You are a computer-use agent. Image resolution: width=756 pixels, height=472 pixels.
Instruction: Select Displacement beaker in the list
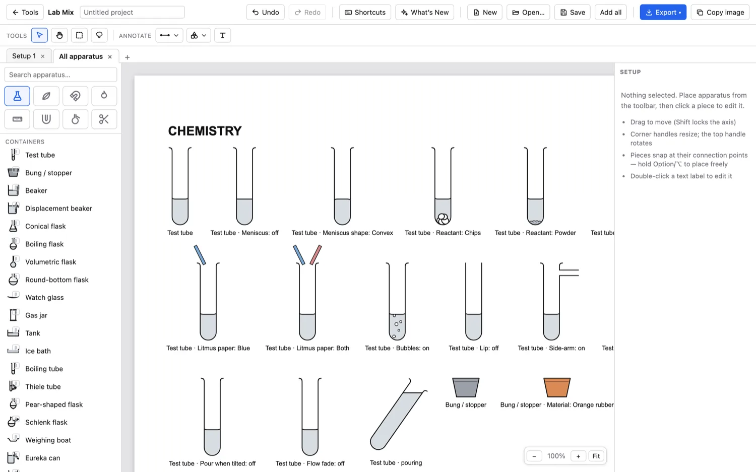(x=60, y=209)
